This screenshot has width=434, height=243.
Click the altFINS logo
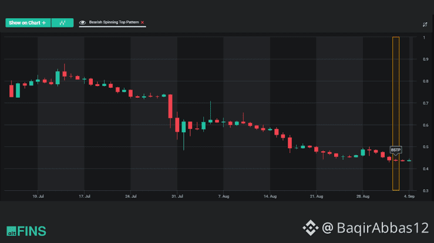pos(26,231)
